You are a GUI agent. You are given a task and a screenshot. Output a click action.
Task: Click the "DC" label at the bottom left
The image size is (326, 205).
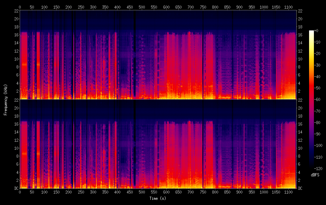click(x=16, y=188)
